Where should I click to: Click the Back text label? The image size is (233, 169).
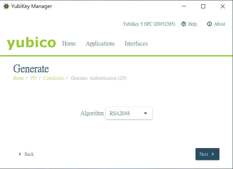29,154
